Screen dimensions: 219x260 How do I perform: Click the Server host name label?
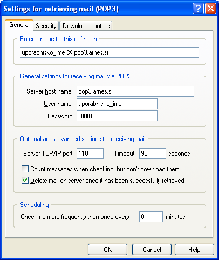tap(50, 91)
